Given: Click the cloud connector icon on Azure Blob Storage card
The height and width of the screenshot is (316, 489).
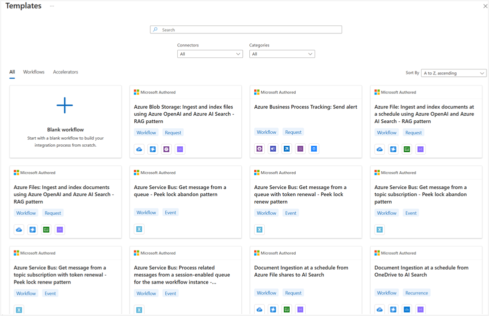Looking at the screenshot, I should point(139,149).
